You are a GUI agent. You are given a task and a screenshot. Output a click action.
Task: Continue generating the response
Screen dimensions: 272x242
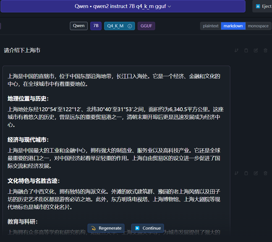click(148, 228)
